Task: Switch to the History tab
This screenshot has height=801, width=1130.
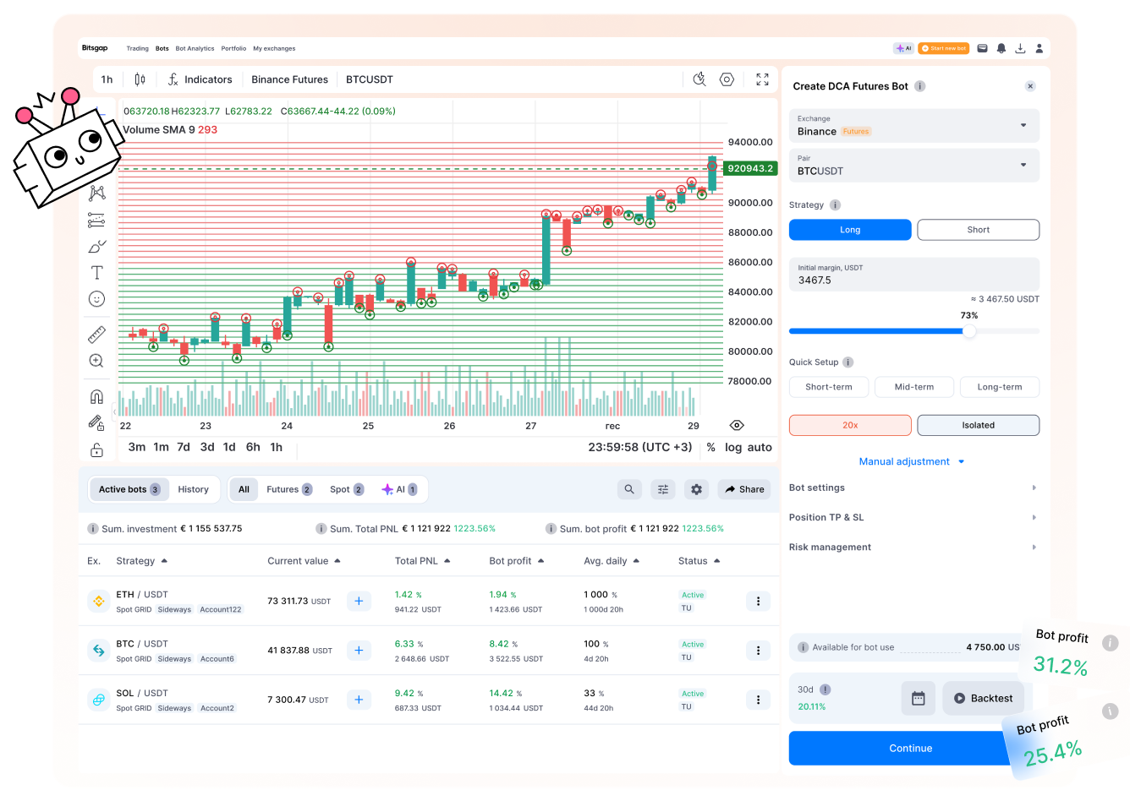Action: [193, 489]
